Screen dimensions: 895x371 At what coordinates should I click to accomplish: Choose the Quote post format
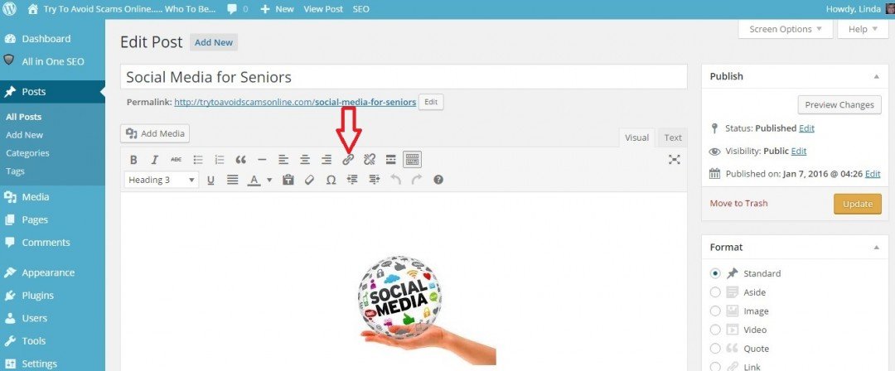click(715, 349)
